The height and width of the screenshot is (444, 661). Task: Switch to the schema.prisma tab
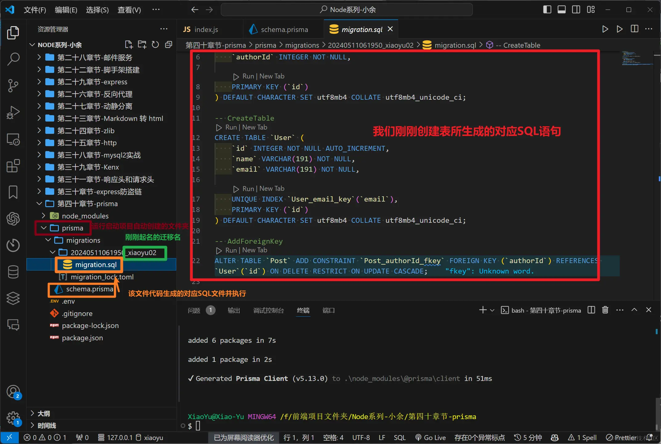(x=284, y=30)
